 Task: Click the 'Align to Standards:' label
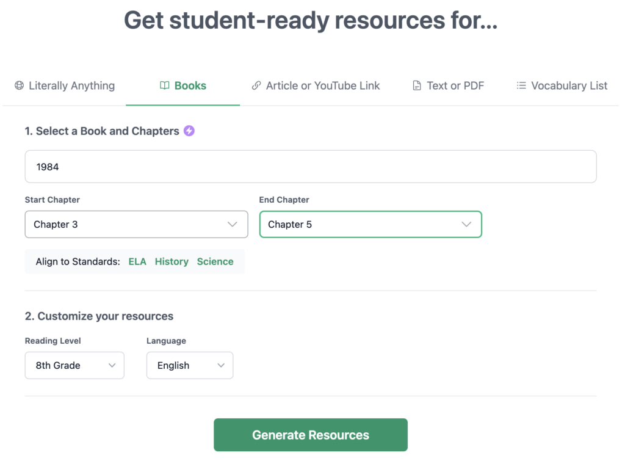(78, 261)
